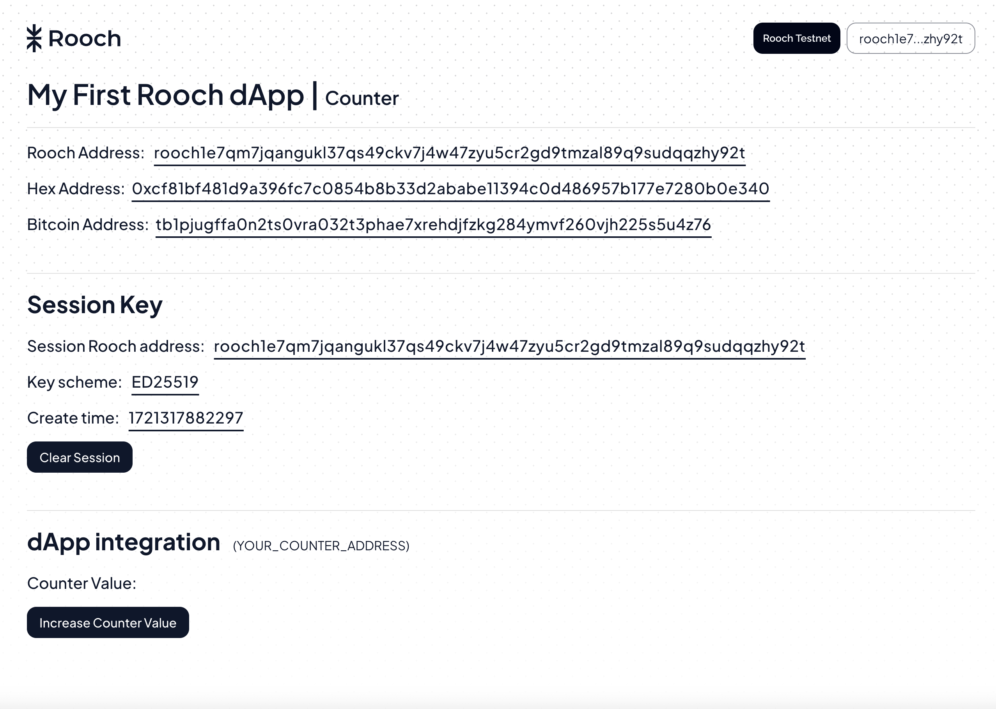996x709 pixels.
Task: Click the ED25519 key scheme value
Action: point(165,383)
